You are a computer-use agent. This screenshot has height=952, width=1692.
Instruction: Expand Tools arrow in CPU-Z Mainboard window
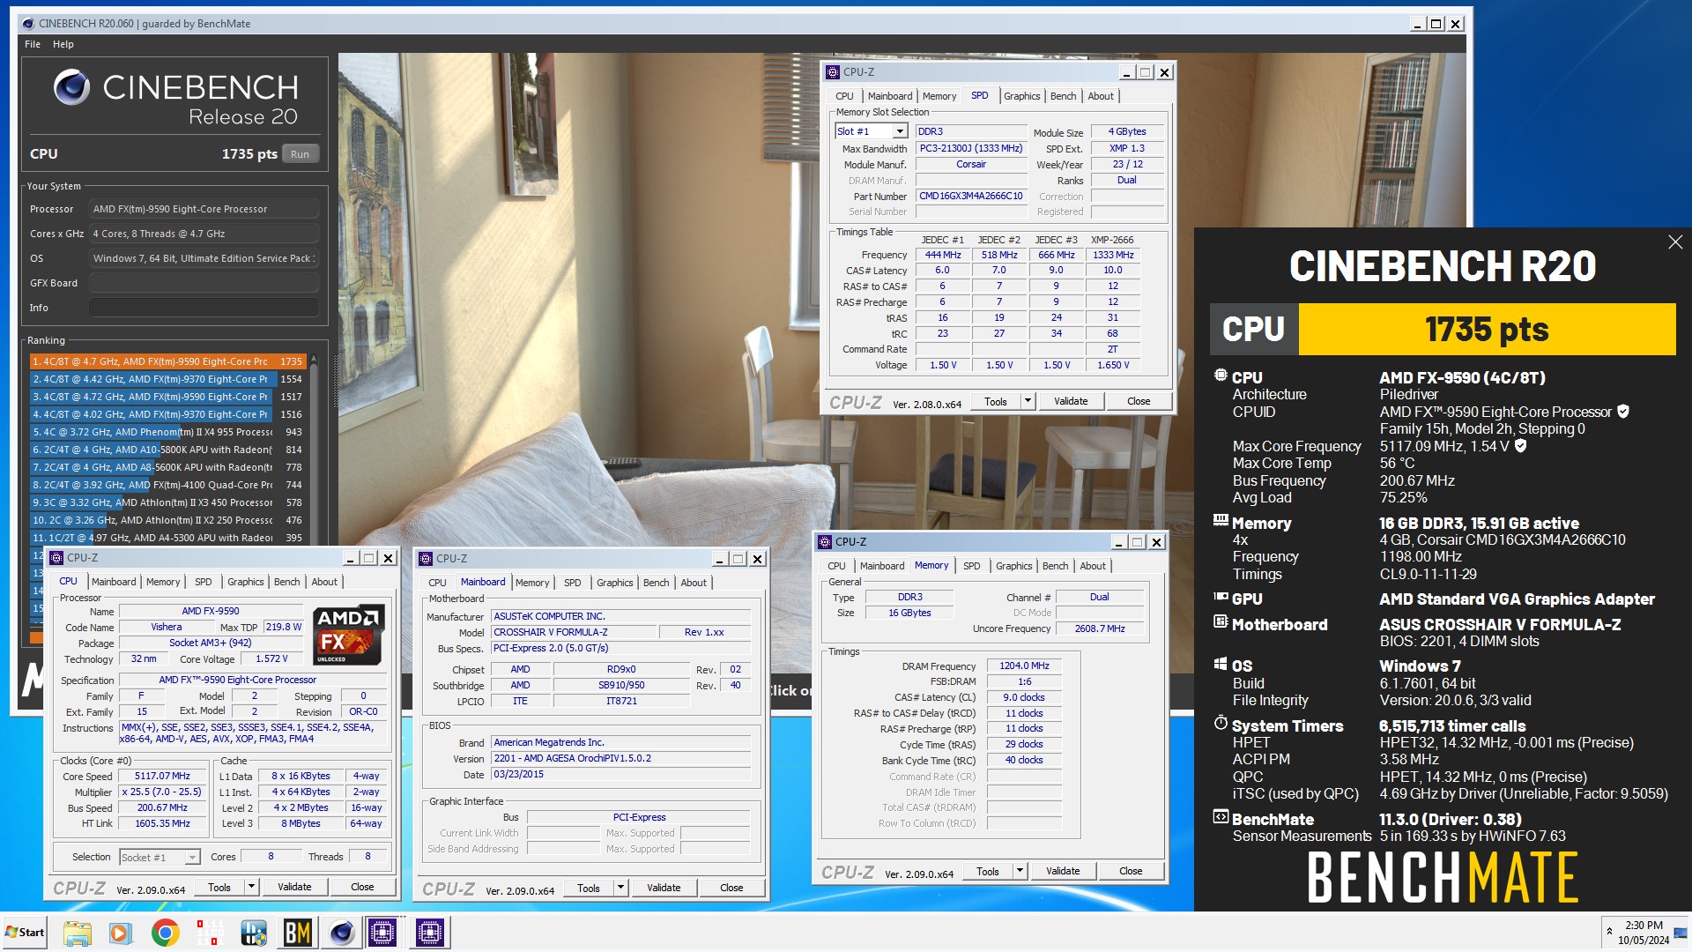click(x=620, y=888)
